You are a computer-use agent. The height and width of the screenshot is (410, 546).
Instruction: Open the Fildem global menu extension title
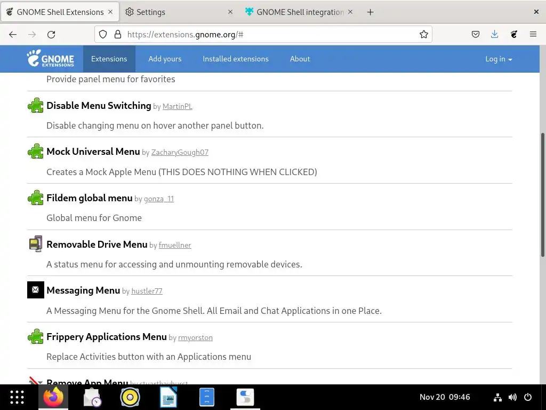pyautogui.click(x=90, y=198)
